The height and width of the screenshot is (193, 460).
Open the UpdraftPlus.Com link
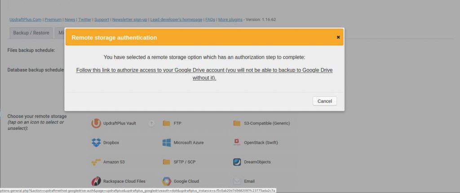point(26,20)
